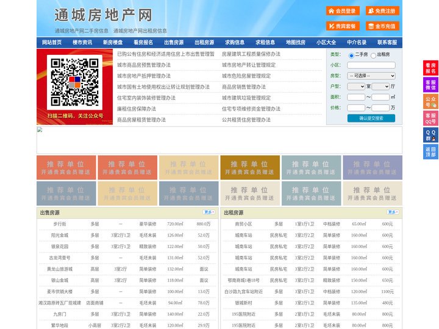Click the maximum 价格 input field

(380, 108)
